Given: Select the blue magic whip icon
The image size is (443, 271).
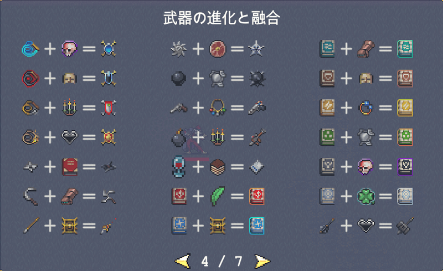Looking at the screenshot, I should [30, 49].
